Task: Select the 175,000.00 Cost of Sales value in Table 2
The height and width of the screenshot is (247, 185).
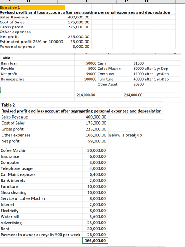Action: [96, 123]
